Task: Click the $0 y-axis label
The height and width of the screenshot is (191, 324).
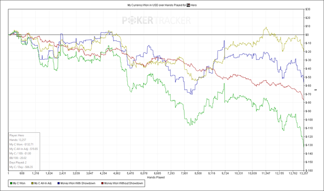Action: click(307, 35)
